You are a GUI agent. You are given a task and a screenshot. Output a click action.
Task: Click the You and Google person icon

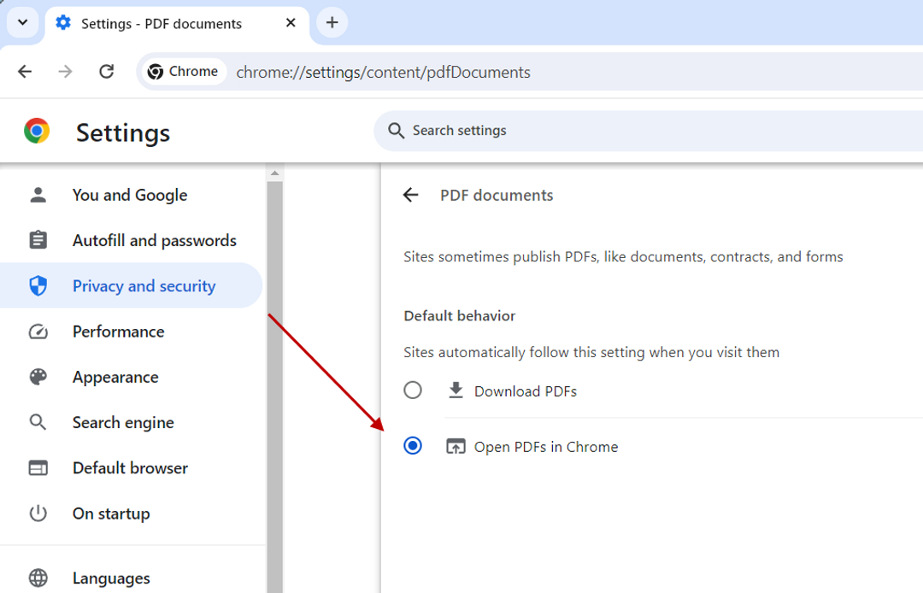(x=38, y=195)
